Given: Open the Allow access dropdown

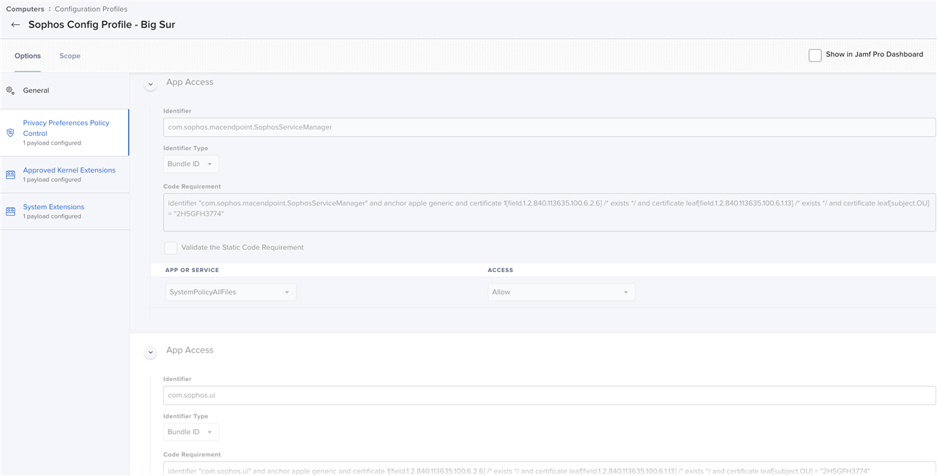Looking at the screenshot, I should pos(561,292).
